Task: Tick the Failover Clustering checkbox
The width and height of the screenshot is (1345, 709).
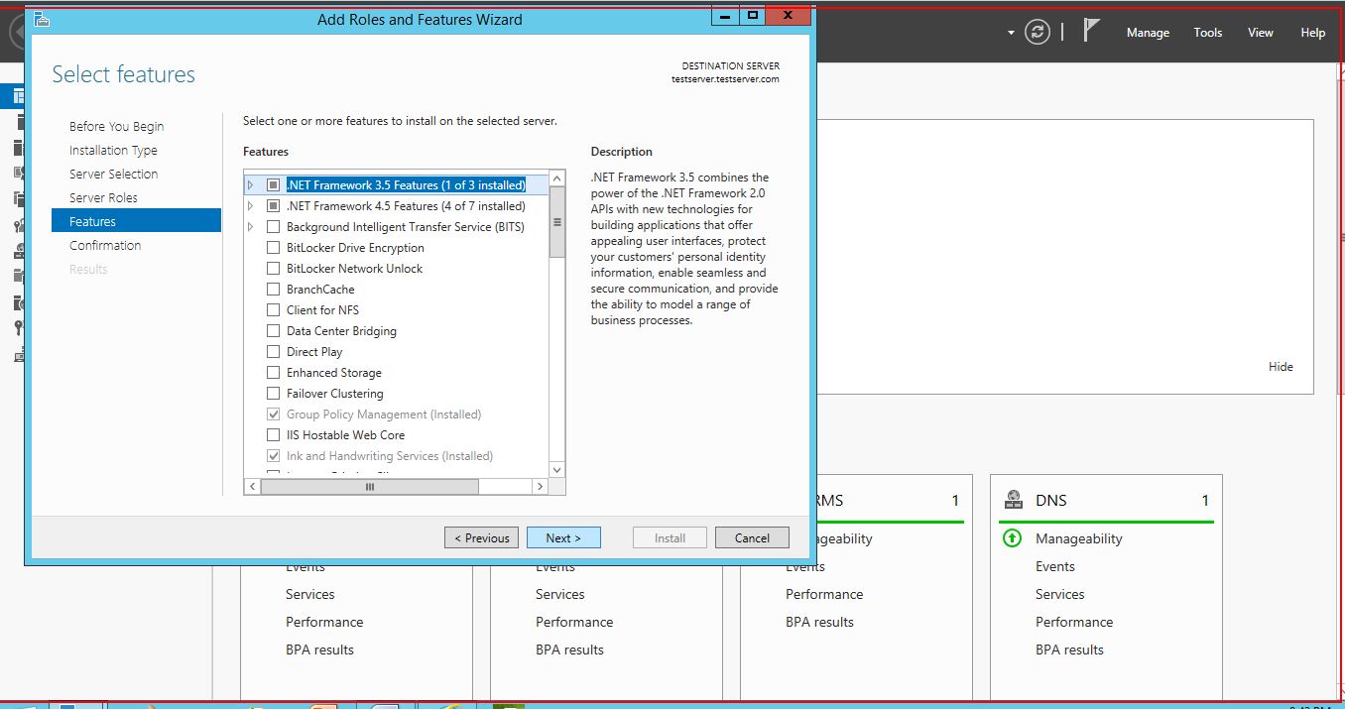Action: [274, 394]
